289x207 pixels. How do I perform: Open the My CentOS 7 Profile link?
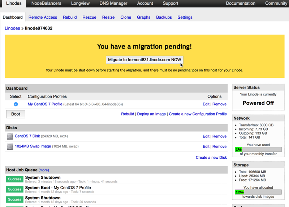pos(45,104)
